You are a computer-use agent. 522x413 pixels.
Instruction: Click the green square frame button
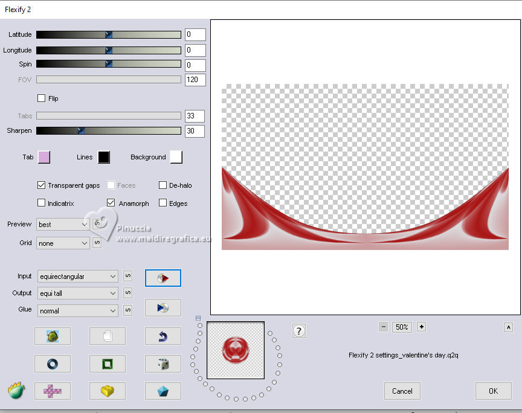tap(108, 363)
